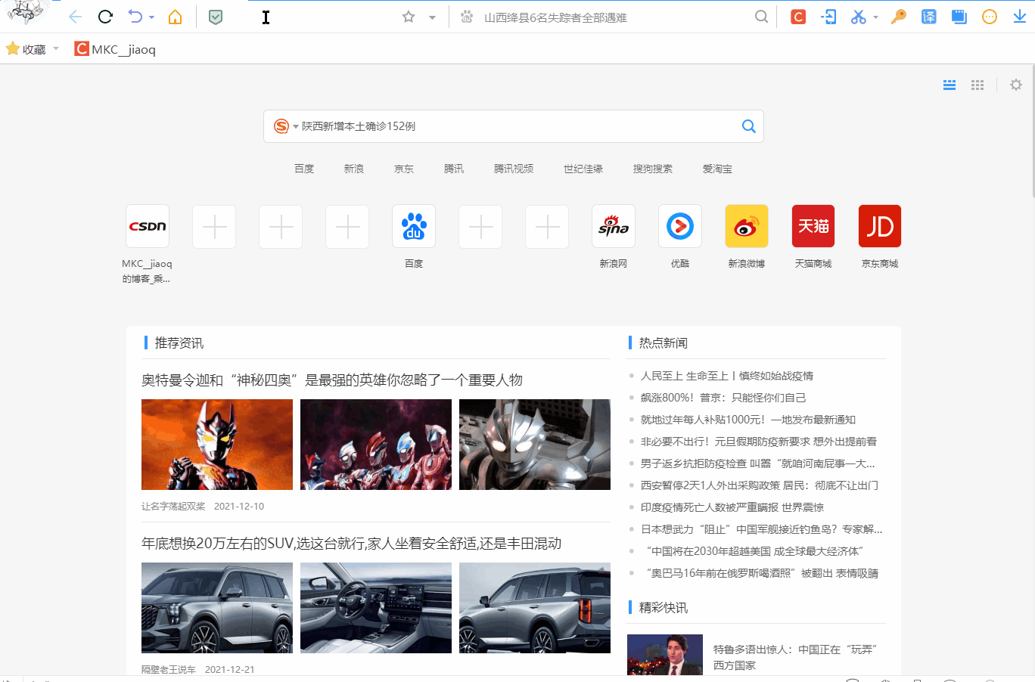This screenshot has height=682, width=1035.
Task: Open the CSDN site tile
Action: 148,226
